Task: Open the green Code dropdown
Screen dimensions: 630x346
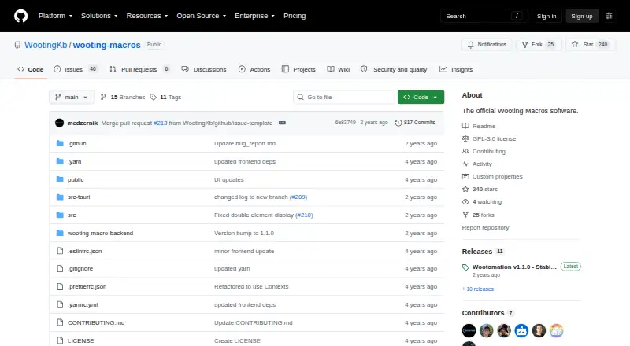Action: pos(421,98)
